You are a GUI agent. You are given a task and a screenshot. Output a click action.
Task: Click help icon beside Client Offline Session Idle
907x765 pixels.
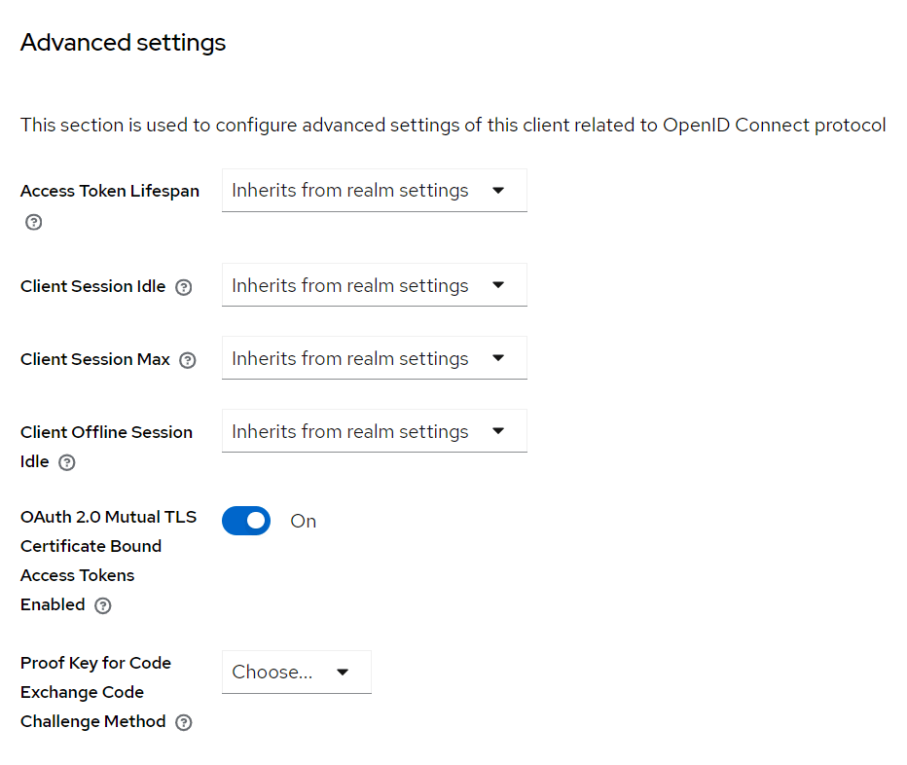(x=66, y=463)
